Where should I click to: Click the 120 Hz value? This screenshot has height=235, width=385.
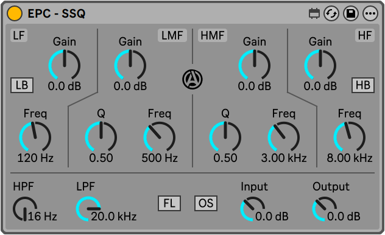click(35, 158)
